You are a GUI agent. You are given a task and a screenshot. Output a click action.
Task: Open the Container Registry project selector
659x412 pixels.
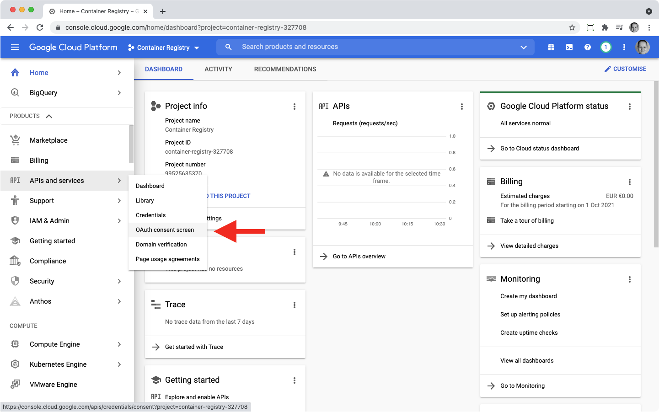click(x=164, y=48)
